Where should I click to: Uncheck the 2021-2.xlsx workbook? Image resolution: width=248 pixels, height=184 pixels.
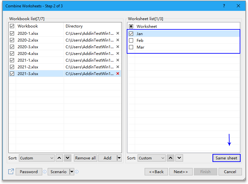pos(12,67)
